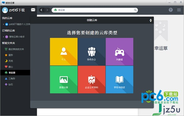Pick the 兴趣组 gamepad tile
The width and height of the screenshot is (184, 116).
120,52
